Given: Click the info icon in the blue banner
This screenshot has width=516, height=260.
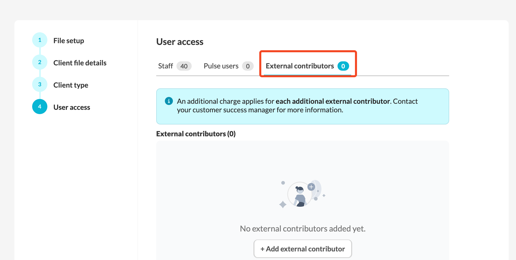Looking at the screenshot, I should (169, 101).
